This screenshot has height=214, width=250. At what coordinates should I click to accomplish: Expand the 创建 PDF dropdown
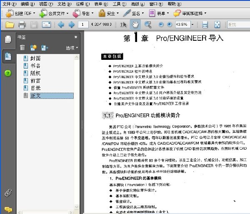(34, 13)
